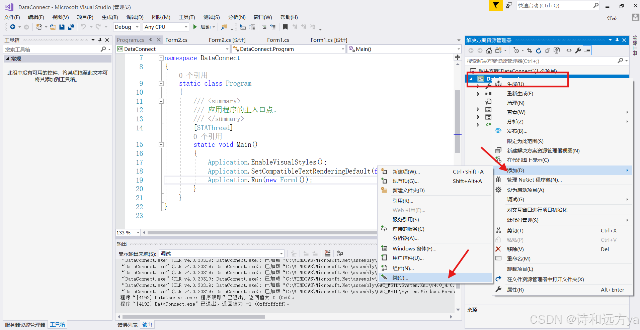
Task: Click the find in files icon
Action: (x=224, y=27)
